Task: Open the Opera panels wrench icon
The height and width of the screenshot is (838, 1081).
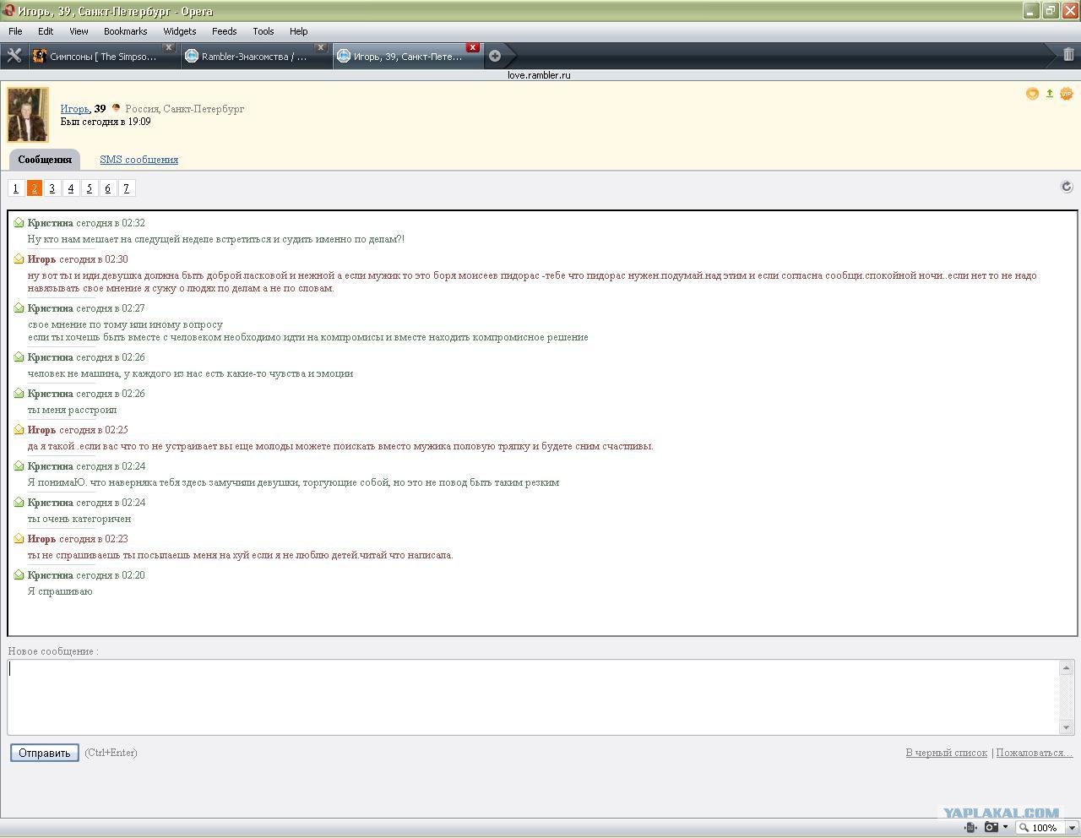Action: (x=14, y=56)
